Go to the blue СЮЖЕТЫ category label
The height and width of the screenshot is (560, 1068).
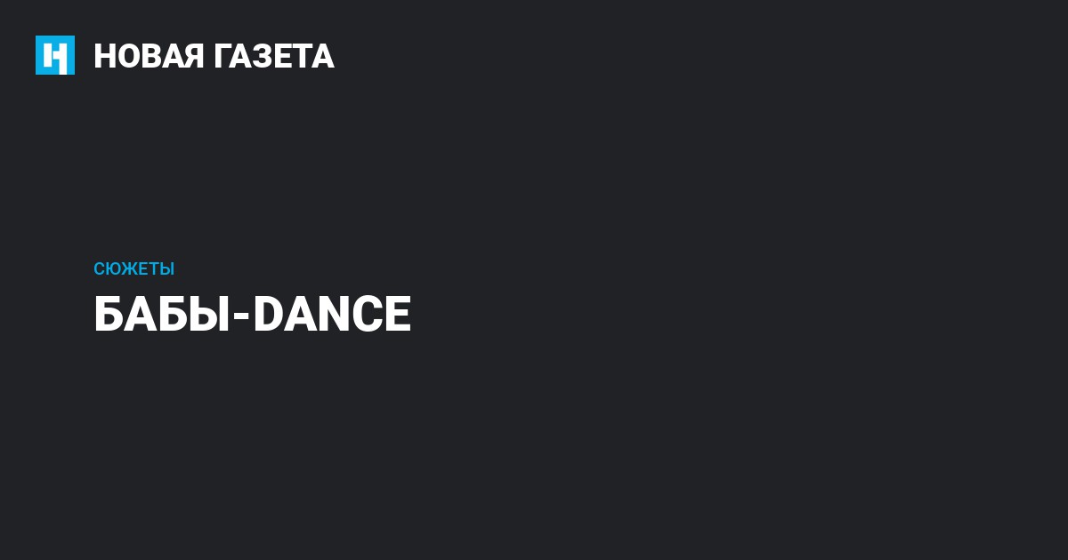coord(133,268)
